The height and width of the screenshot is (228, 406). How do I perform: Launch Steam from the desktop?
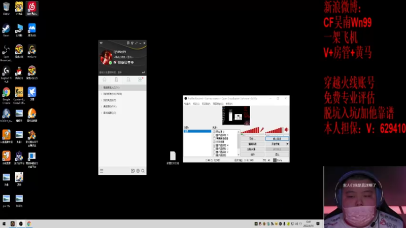[x=6, y=30]
